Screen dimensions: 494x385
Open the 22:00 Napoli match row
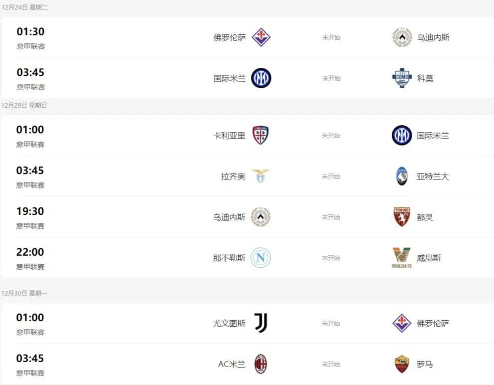[247, 258]
